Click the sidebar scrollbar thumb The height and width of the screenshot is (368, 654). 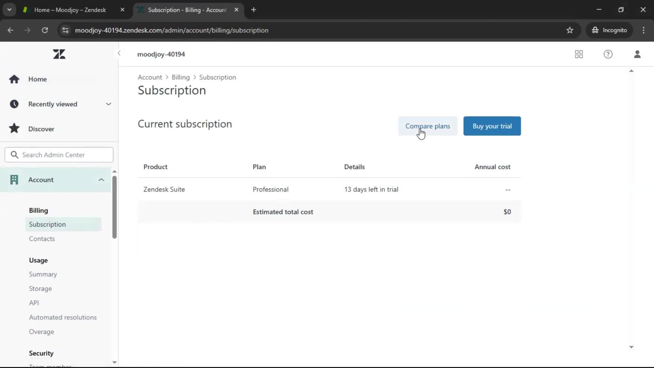click(114, 207)
